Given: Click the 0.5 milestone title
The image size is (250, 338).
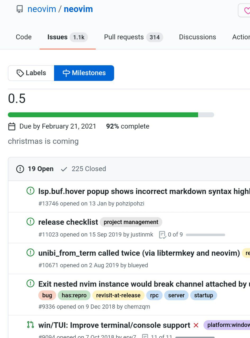Looking at the screenshot, I should (17, 98).
